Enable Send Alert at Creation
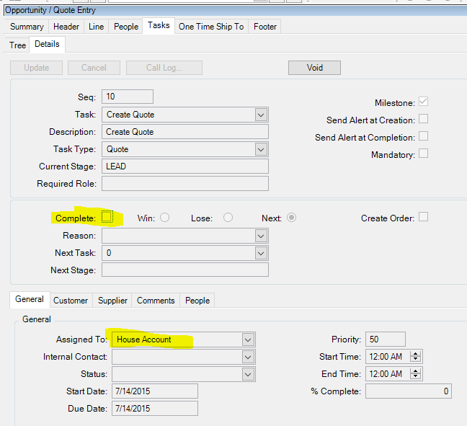This screenshot has width=467, height=426. 423,118
